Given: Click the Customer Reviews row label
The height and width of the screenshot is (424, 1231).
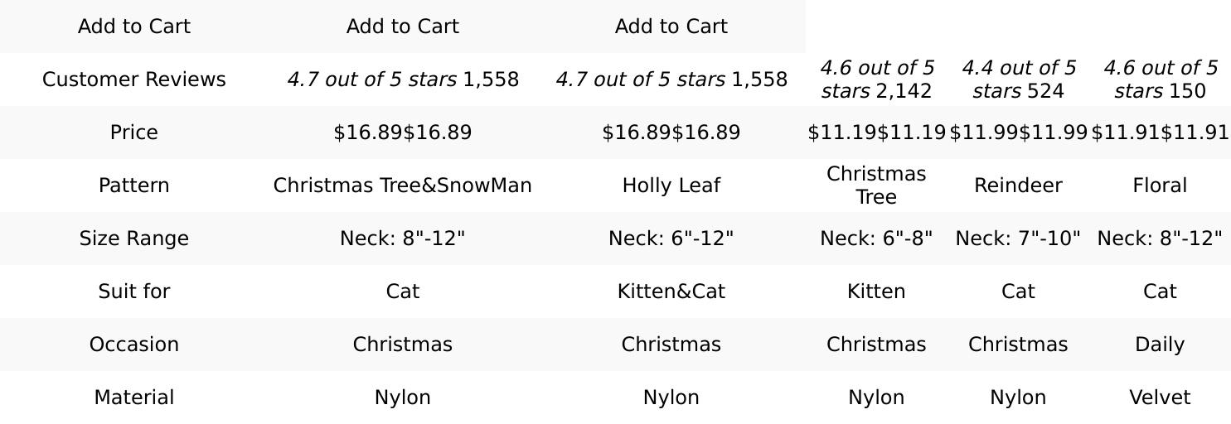Looking at the screenshot, I should [133, 79].
